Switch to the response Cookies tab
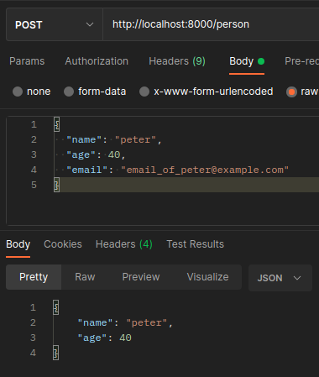 click(63, 244)
